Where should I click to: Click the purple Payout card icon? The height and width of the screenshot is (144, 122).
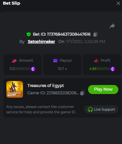55,61
